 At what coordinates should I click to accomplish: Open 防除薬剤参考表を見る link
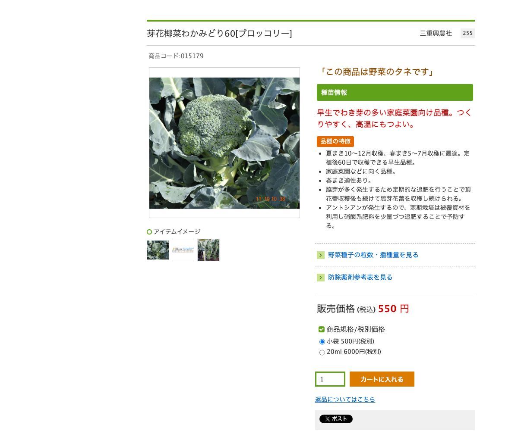pyautogui.click(x=360, y=278)
